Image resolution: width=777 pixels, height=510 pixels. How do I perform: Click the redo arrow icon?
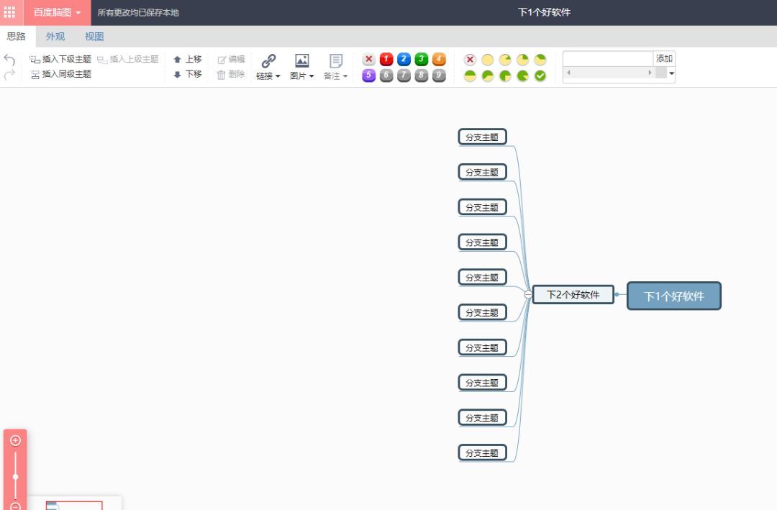tap(9, 75)
